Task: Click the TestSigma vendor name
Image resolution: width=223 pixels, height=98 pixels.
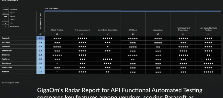Action: 7,63
